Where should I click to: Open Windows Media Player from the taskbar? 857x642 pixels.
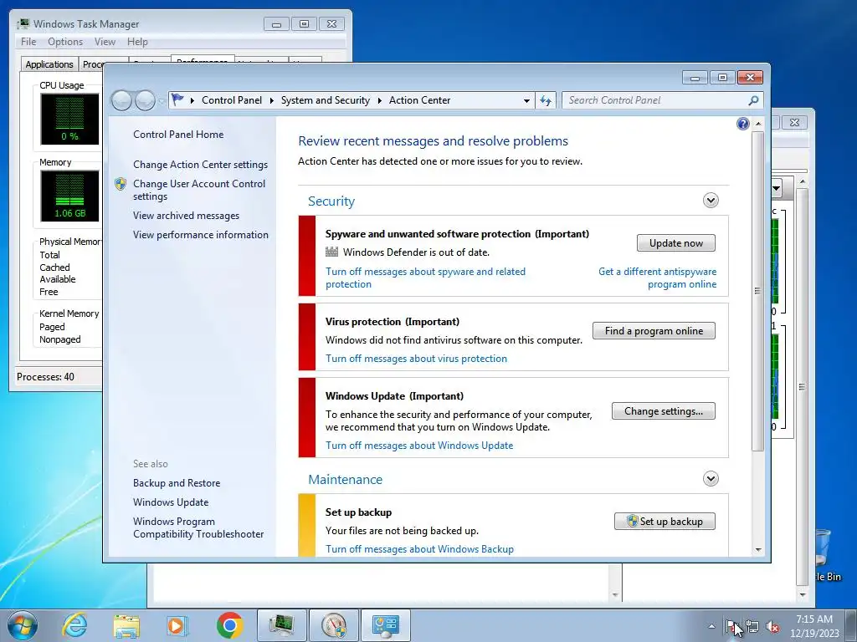(x=177, y=625)
